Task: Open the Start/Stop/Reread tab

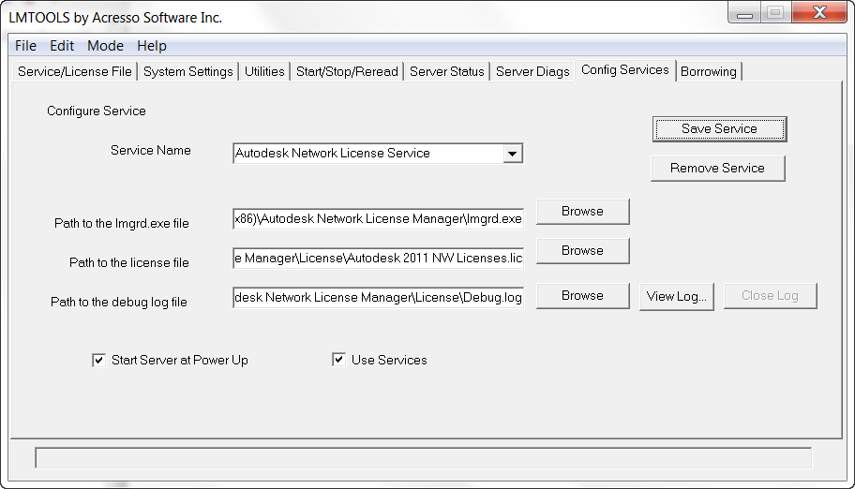Action: coord(347,71)
